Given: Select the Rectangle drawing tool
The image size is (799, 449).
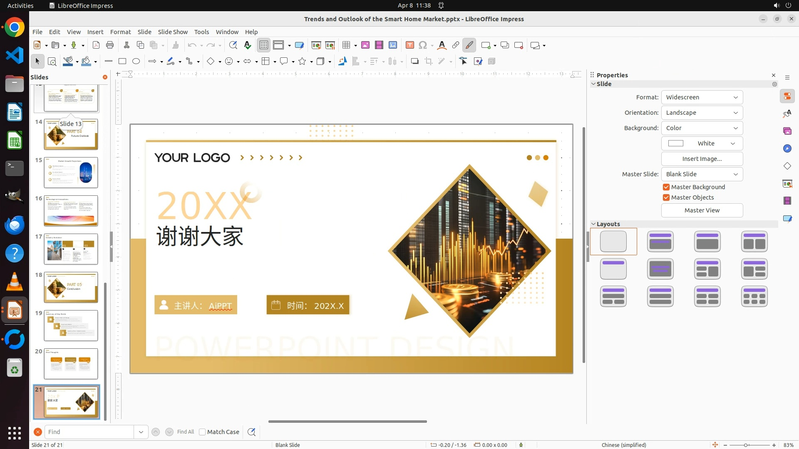Looking at the screenshot, I should pos(122,62).
